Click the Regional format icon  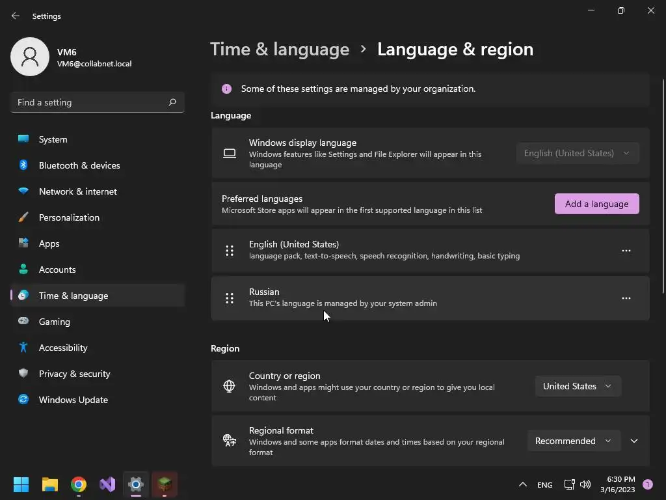click(230, 441)
